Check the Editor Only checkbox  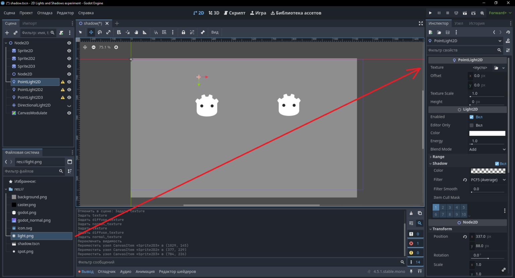(x=471, y=125)
